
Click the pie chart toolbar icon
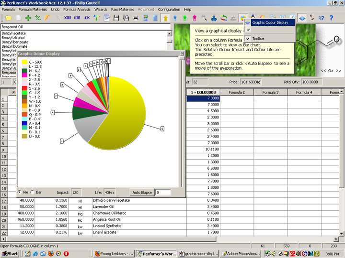tap(243, 18)
